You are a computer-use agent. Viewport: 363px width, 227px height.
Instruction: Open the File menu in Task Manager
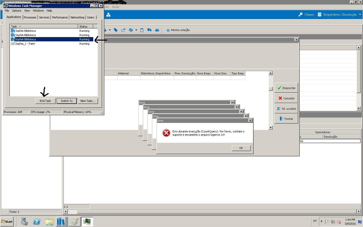coord(7,11)
